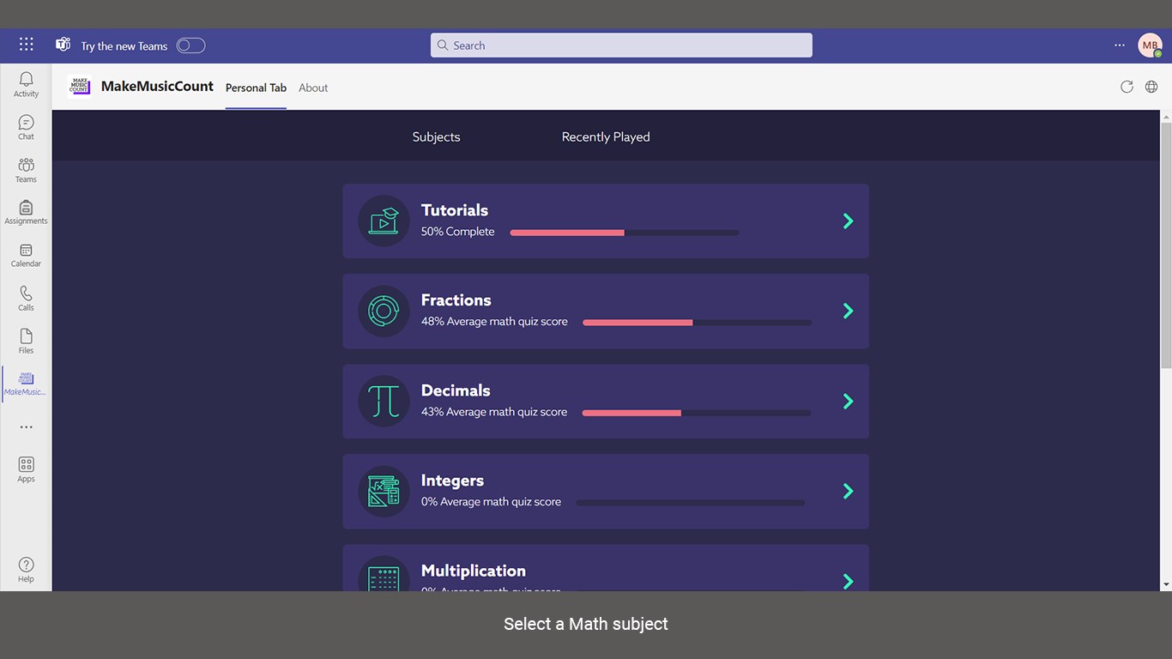Click the Decimals pi icon

point(384,401)
